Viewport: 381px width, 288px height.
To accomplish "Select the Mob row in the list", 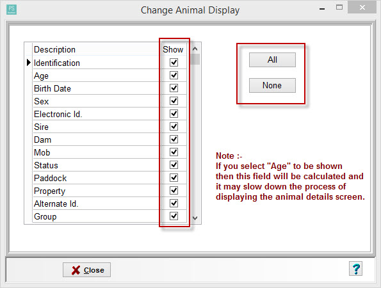I will 97,152.
